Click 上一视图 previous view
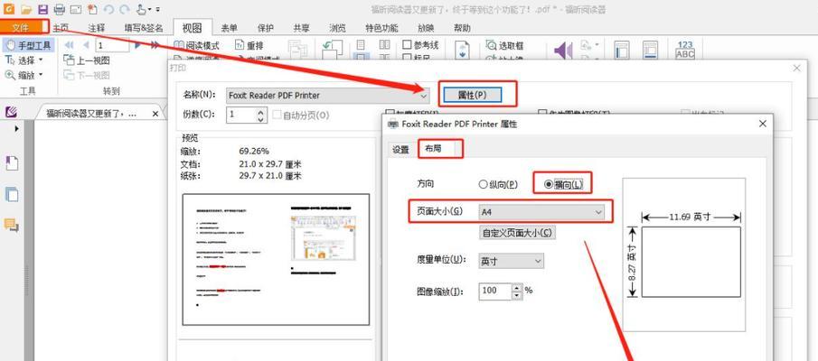 tap(87, 60)
